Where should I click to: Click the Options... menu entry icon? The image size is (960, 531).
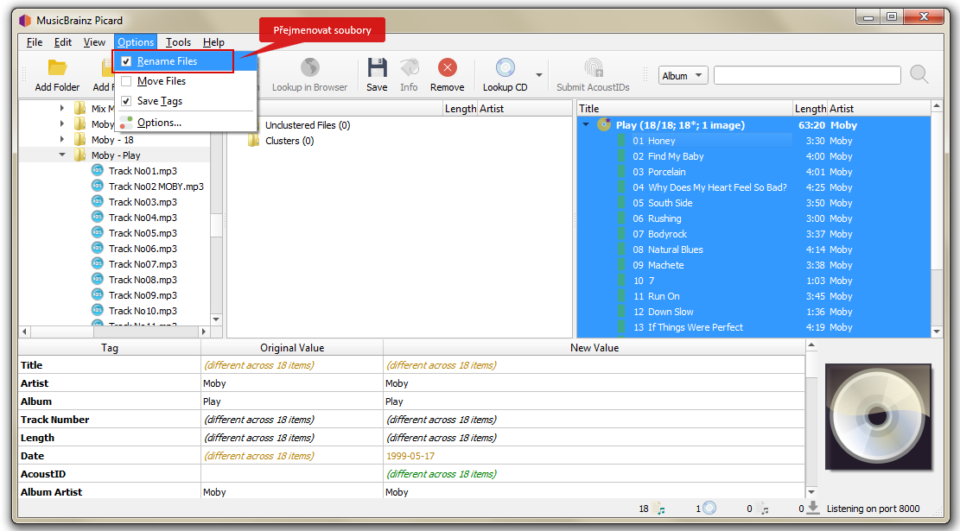coord(126,123)
